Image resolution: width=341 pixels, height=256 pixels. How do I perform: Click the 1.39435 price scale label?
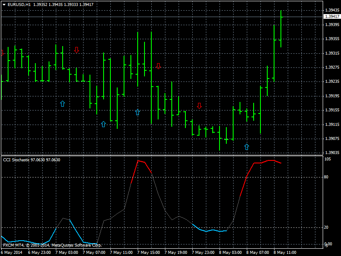pyautogui.click(x=332, y=10)
